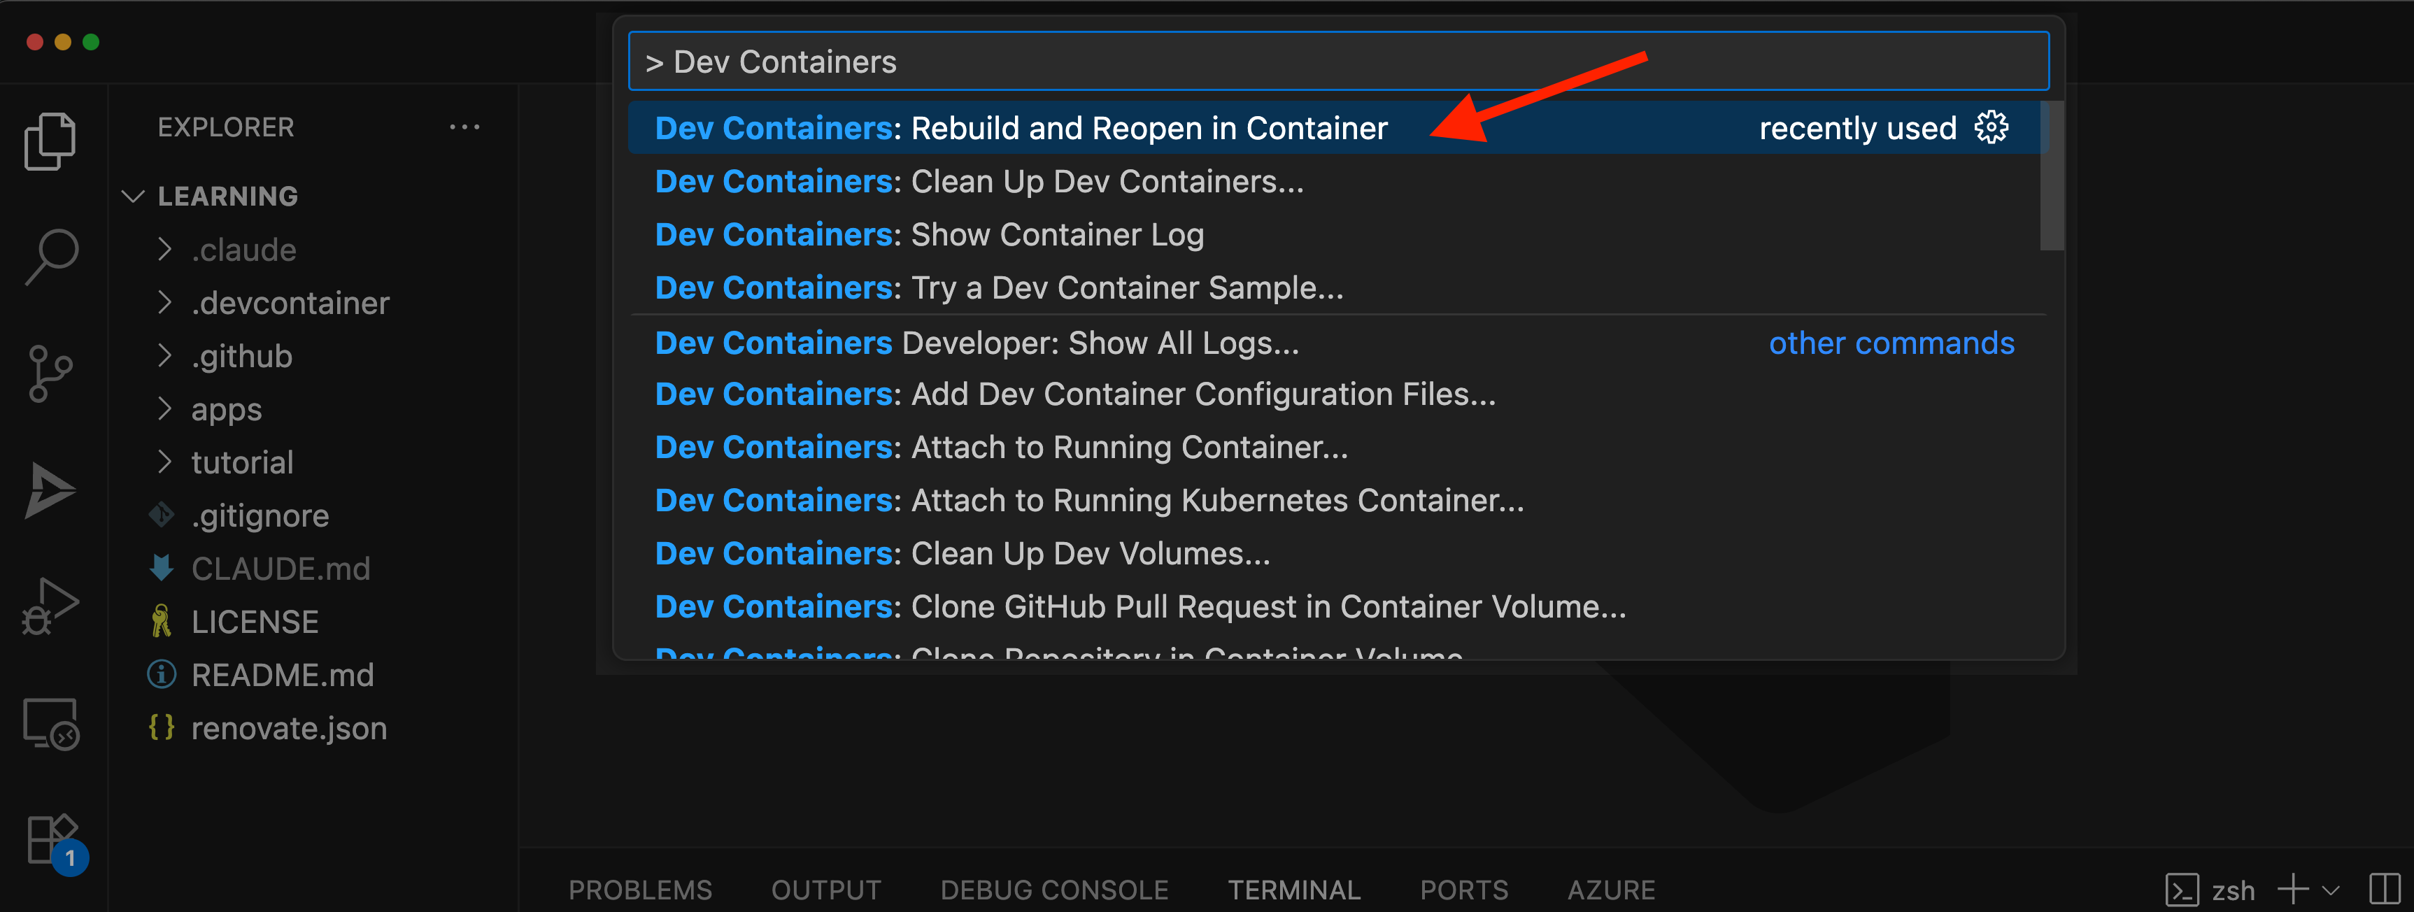Image resolution: width=2414 pixels, height=912 pixels.
Task: Create a new terminal with the plus icon
Action: coord(2292,890)
